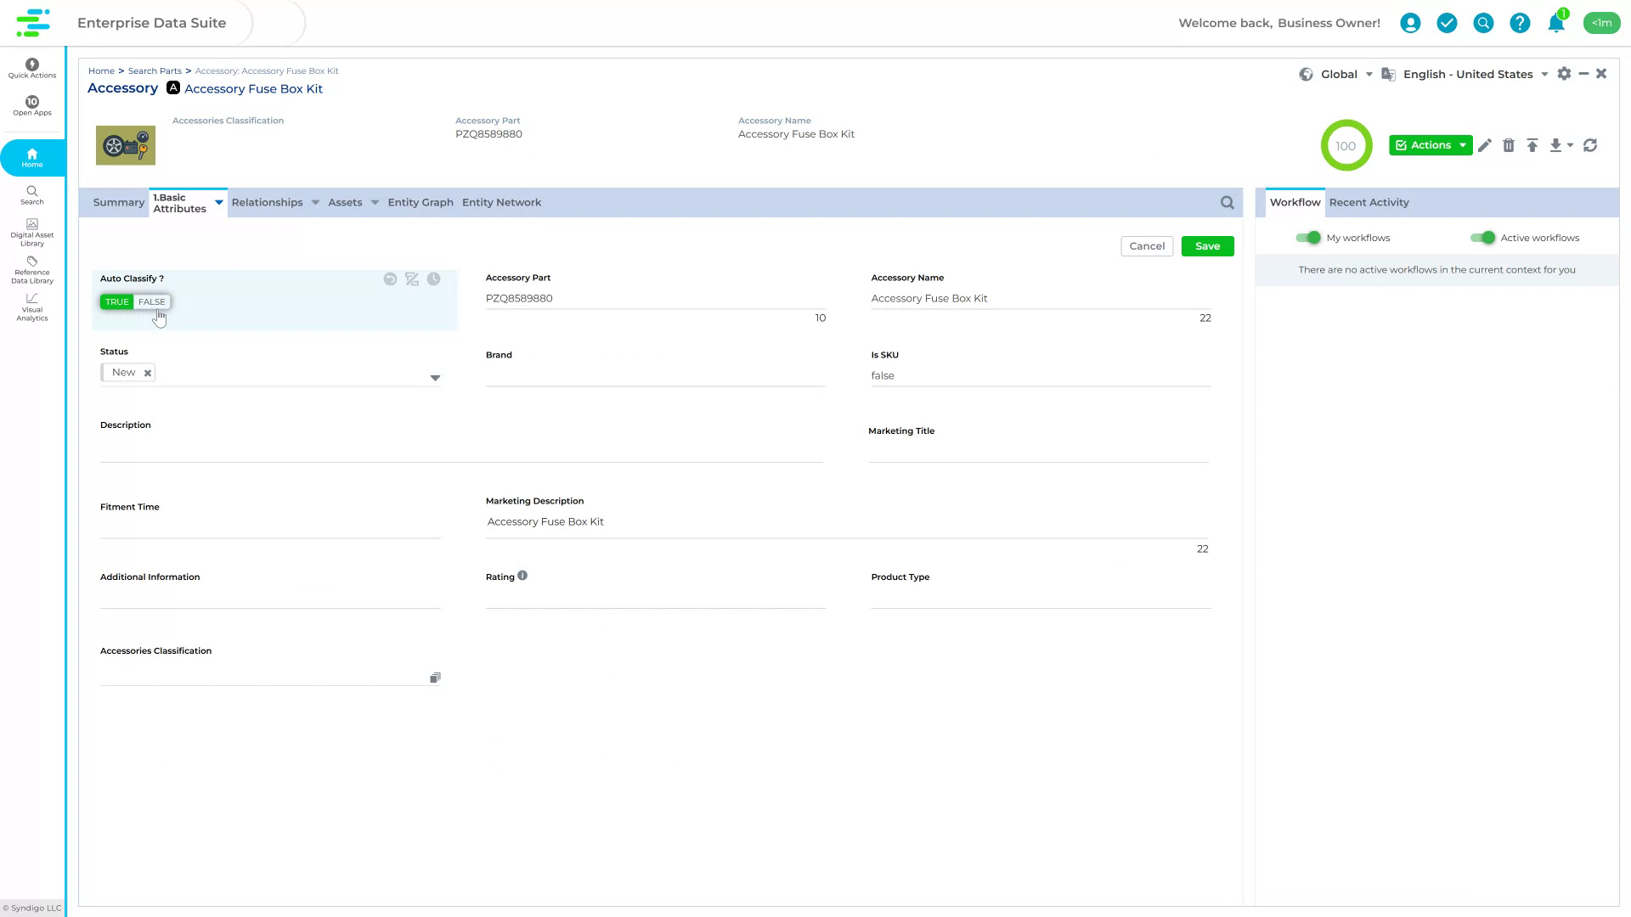The image size is (1631, 917).
Task: Open the Recent Activity tab
Action: click(x=1369, y=202)
